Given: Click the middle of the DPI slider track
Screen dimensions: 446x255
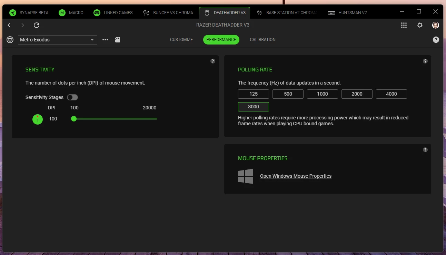Looking at the screenshot, I should 114,119.
